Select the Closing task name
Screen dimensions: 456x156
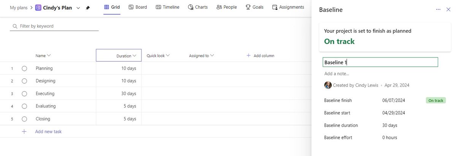[43, 119]
